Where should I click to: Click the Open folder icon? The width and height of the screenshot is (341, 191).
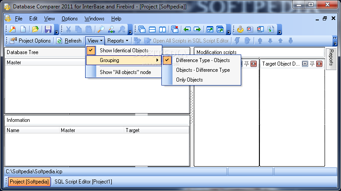pyautogui.click(x=35, y=29)
